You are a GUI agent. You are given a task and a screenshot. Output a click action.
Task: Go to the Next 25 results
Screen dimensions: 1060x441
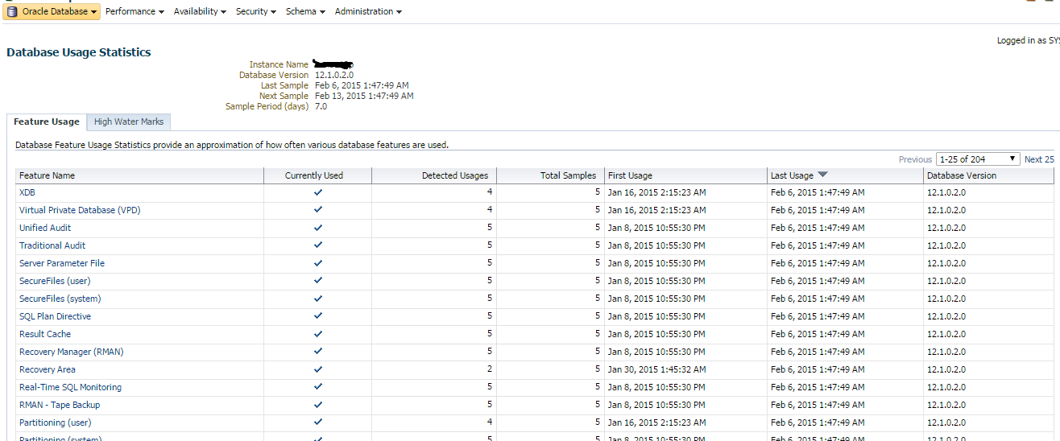tap(1039, 159)
